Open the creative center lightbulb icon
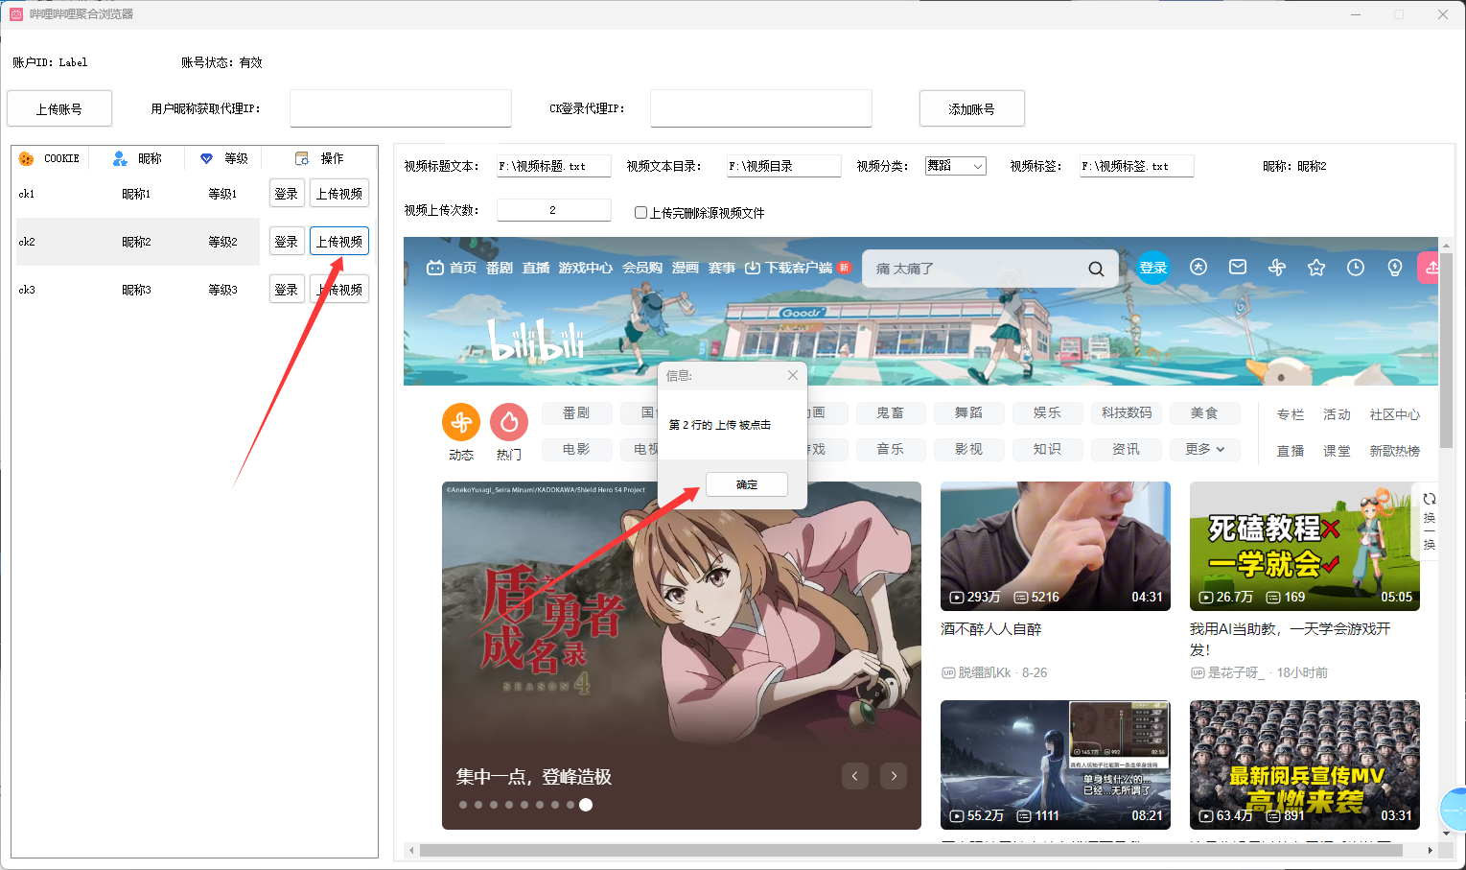Screen dimensions: 1466x870 click(1395, 268)
